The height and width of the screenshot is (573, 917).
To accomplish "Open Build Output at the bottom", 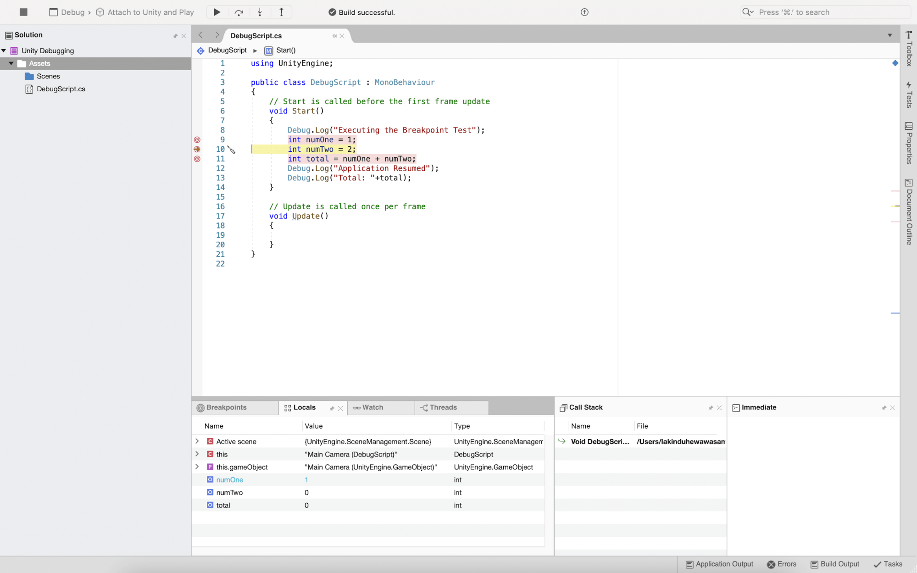I will (835, 564).
